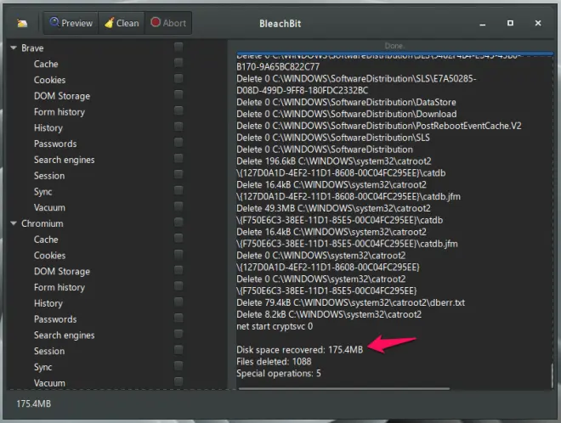Check Chromium Sync checkbox
561x423 pixels.
tap(178, 366)
